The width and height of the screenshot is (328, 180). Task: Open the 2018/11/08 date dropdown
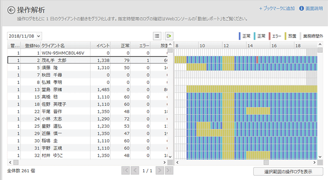tap(25, 36)
